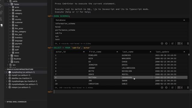
Task: Click the datafiles (eu-frankfurt-1) profile icon
Action: point(10,78)
